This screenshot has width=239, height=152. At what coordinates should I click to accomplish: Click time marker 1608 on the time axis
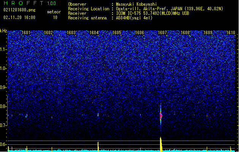185,33
